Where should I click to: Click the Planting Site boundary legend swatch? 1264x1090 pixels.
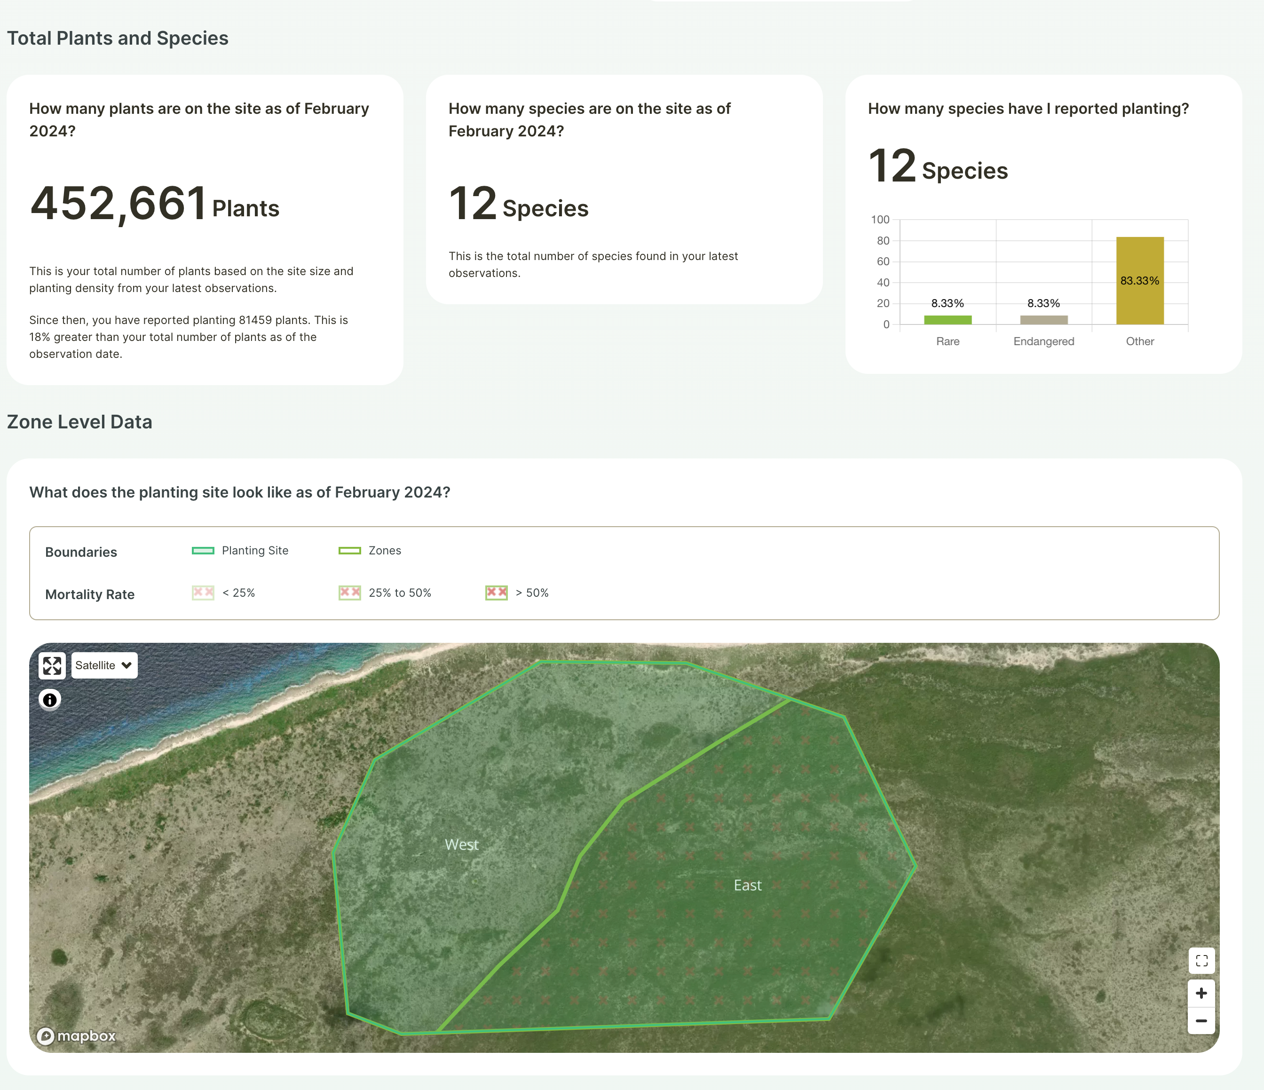203,550
